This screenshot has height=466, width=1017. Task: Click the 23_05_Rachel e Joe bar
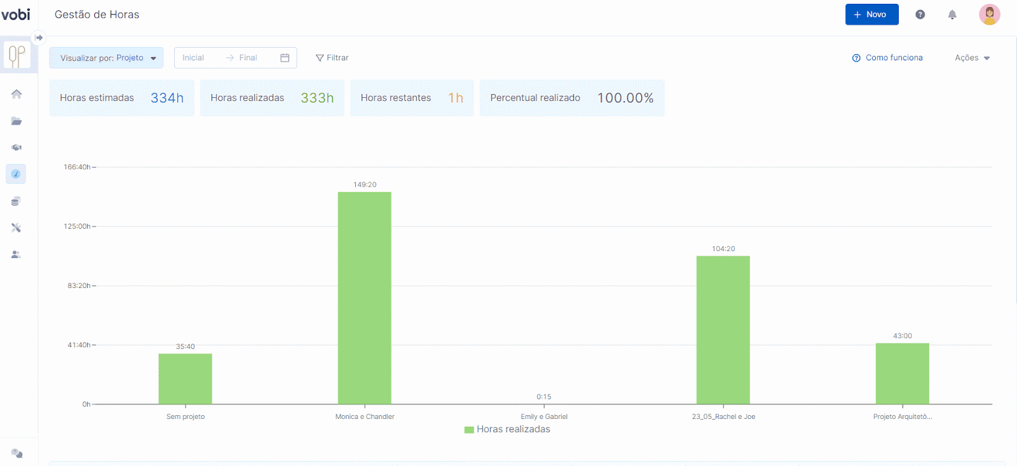pos(723,330)
